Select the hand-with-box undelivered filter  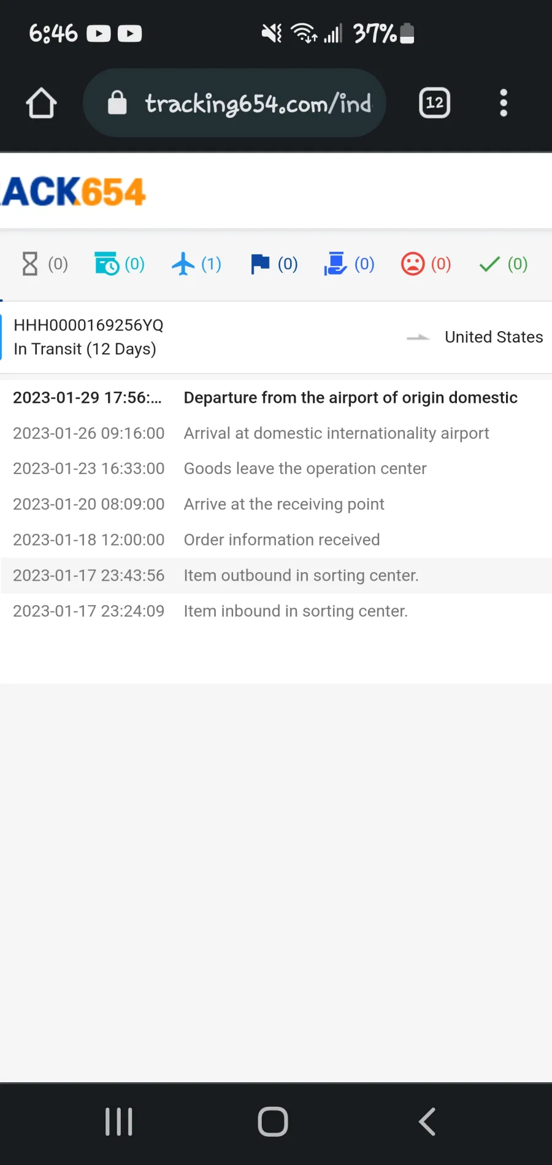[x=349, y=264]
